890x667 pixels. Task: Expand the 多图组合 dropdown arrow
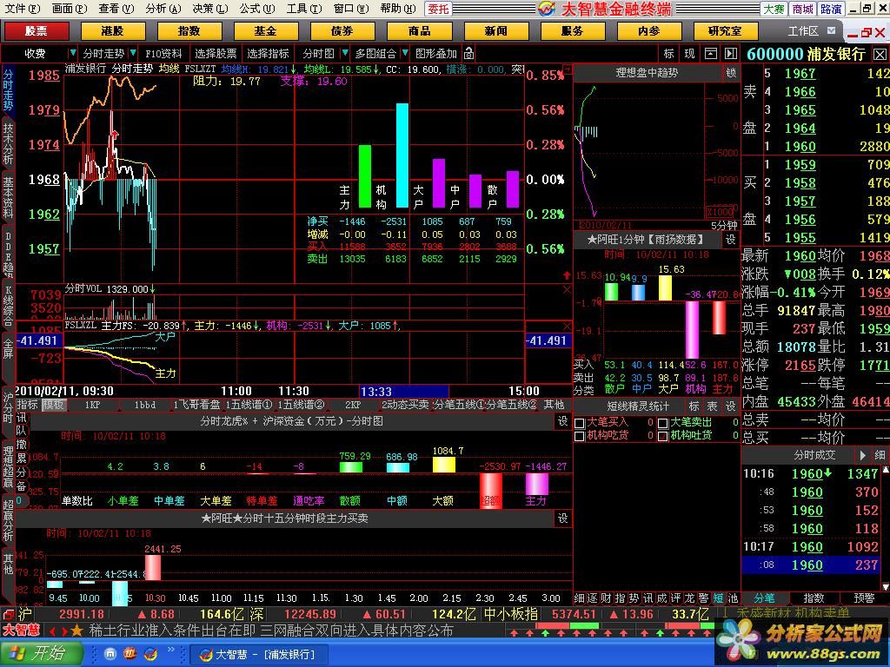(405, 53)
